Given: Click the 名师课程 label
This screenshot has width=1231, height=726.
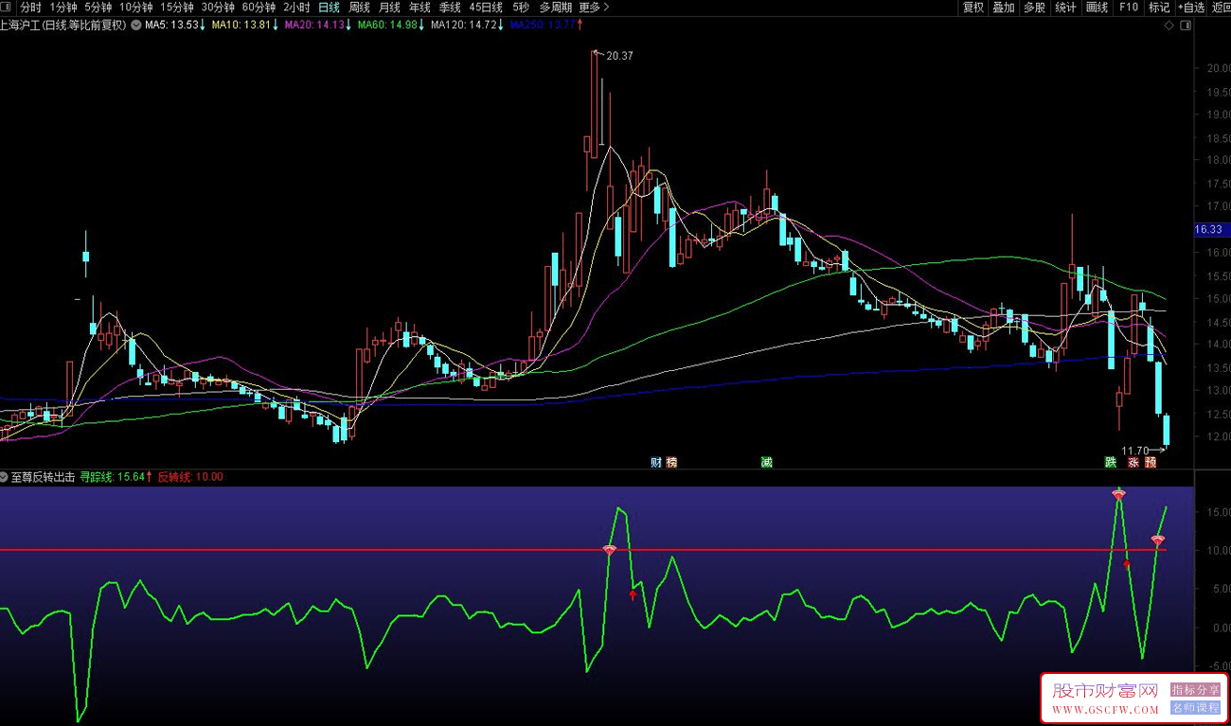Looking at the screenshot, I should tap(1195, 707).
